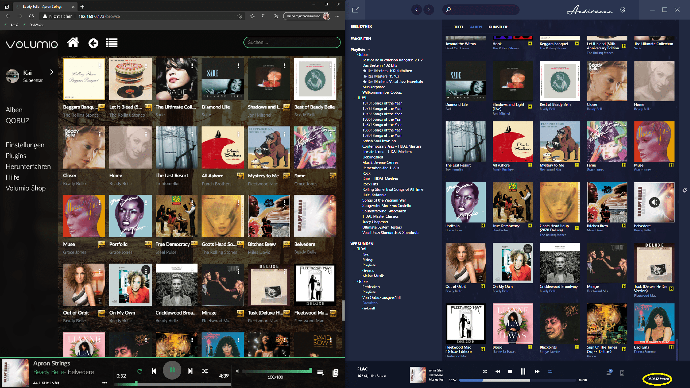Collapse Qobuz playlists tree node

(x=354, y=55)
